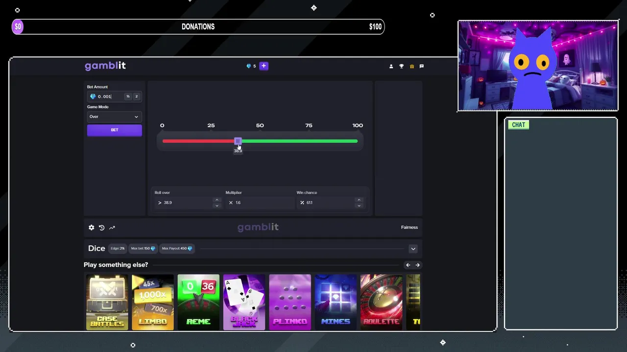Click the gamblit logo in the header
Screen dimensions: 627x352
coord(105,66)
